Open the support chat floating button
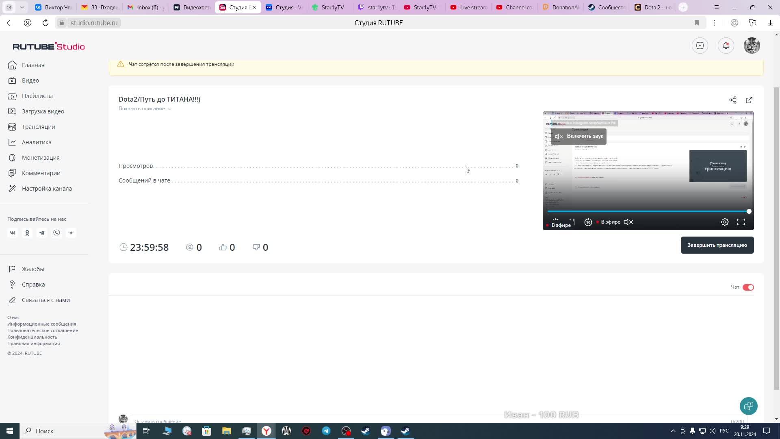Screen dimensions: 780x439 (749, 406)
